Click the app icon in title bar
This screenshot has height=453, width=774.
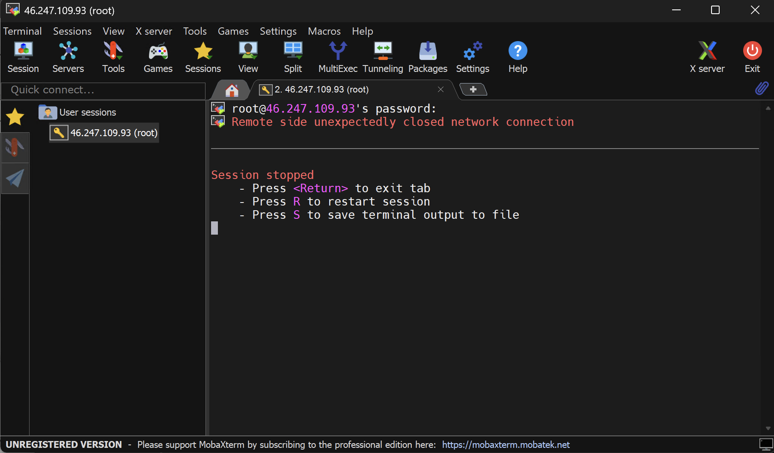tap(12, 10)
